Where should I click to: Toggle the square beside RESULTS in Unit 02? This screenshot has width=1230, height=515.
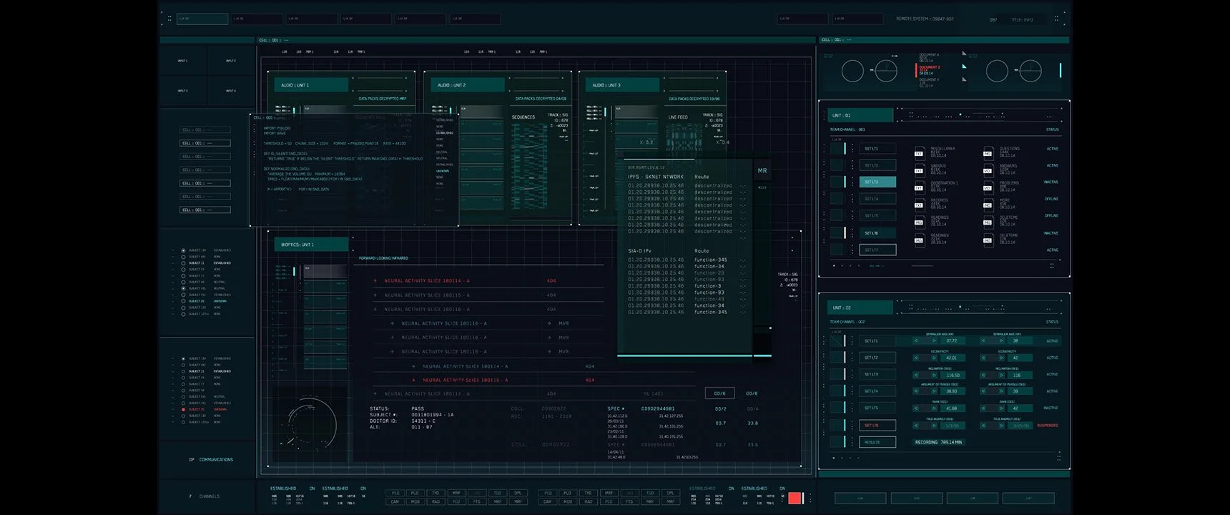pyautogui.click(x=836, y=442)
